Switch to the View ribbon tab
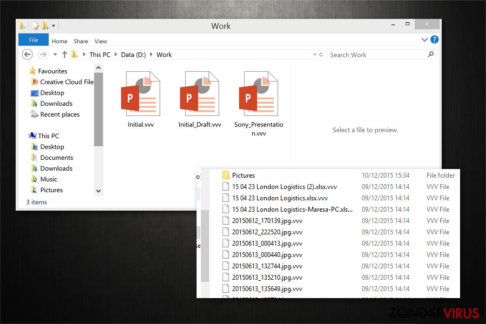The width and height of the screenshot is (486, 324). point(101,41)
